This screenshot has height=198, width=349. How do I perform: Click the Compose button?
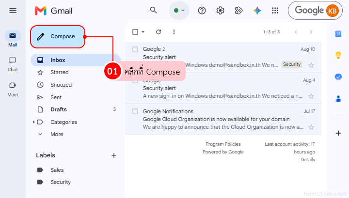pos(58,37)
